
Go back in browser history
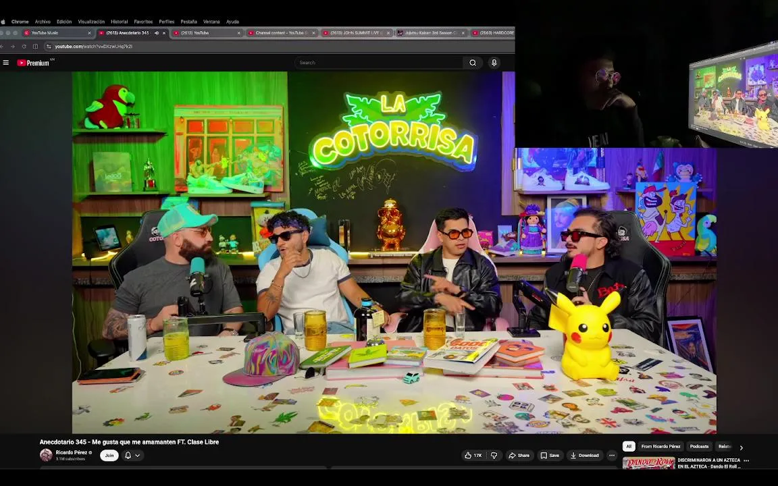(2, 47)
